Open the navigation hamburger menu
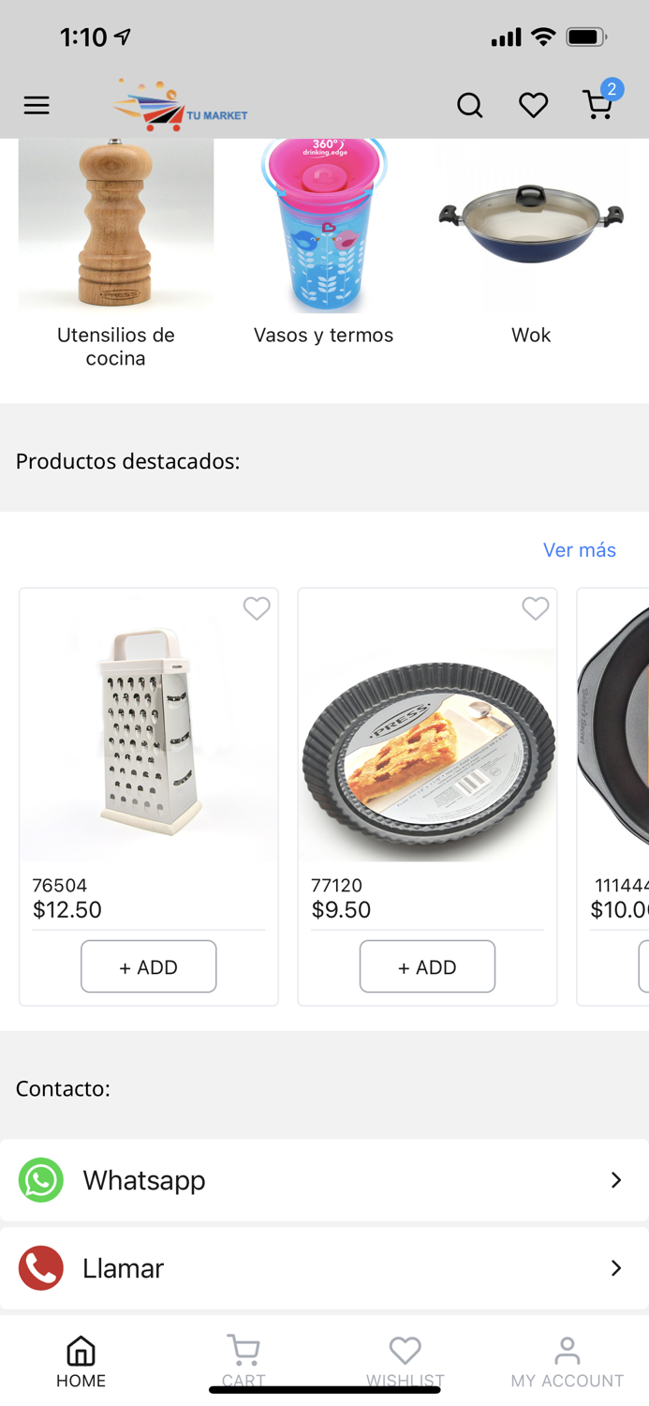Viewport: 649px width, 1406px height. point(37,105)
